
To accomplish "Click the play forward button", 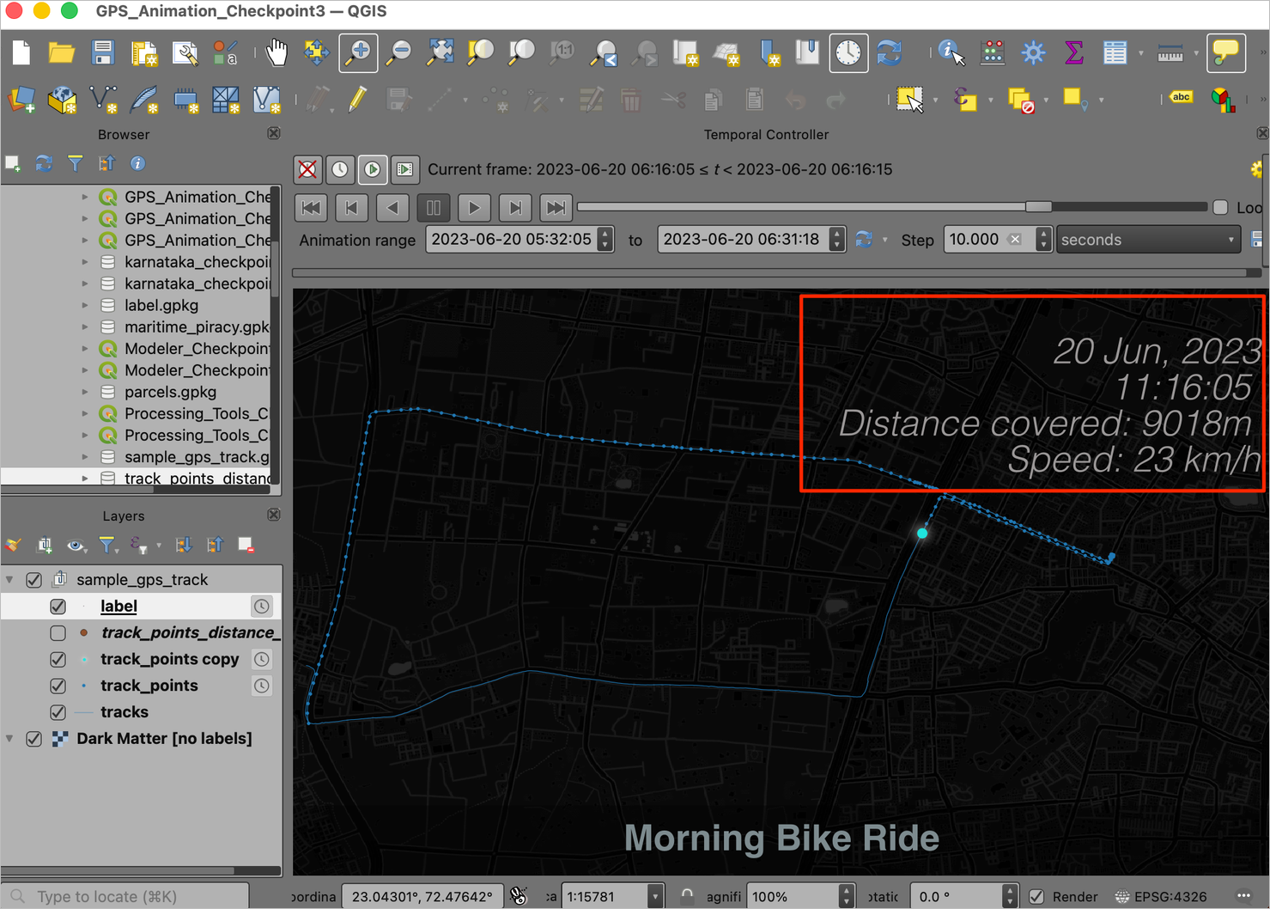I will (474, 207).
